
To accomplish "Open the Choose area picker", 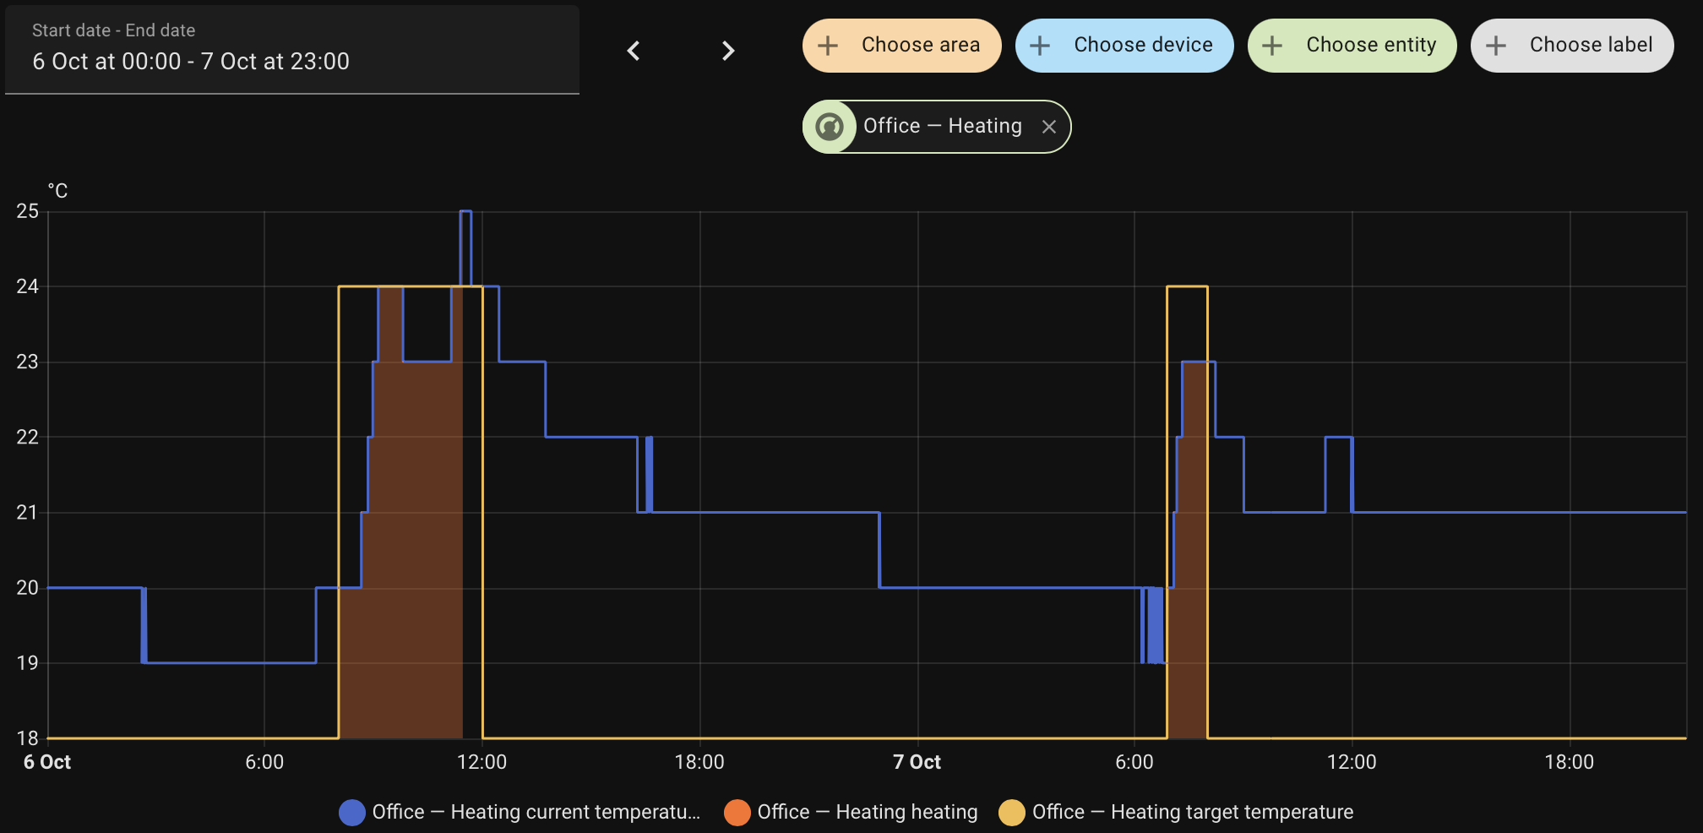I will click(920, 46).
